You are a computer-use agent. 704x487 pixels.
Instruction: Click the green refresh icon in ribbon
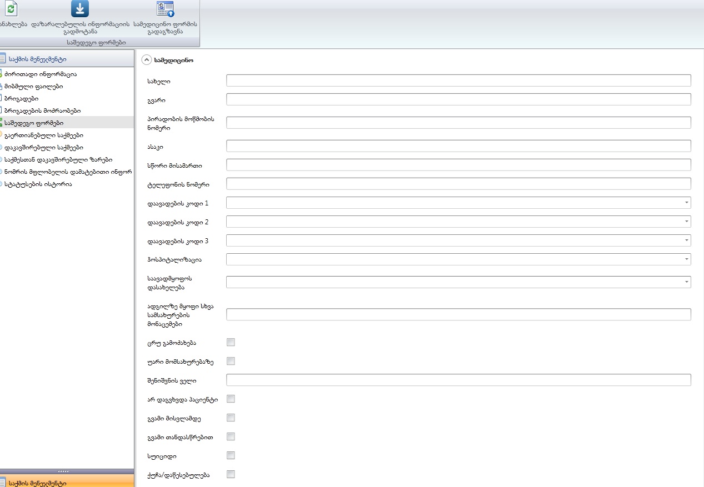pyautogui.click(x=11, y=9)
